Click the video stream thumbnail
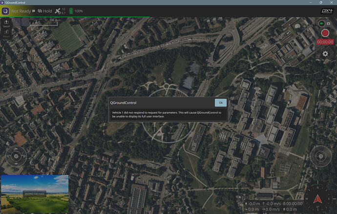Viewport: 337px width, 214px height. click(x=35, y=194)
